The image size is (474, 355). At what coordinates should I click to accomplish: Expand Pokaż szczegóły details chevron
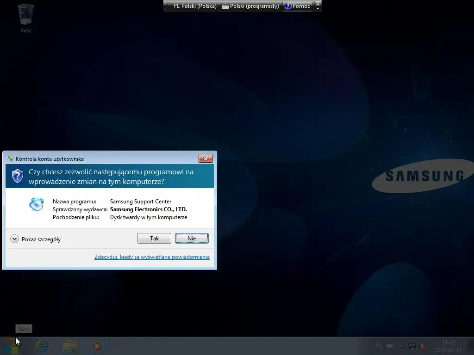pyautogui.click(x=14, y=239)
